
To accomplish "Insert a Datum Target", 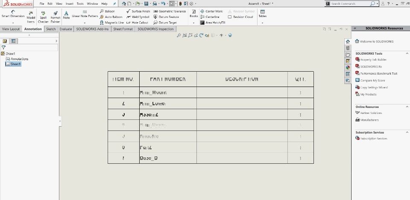I will (165, 23).
